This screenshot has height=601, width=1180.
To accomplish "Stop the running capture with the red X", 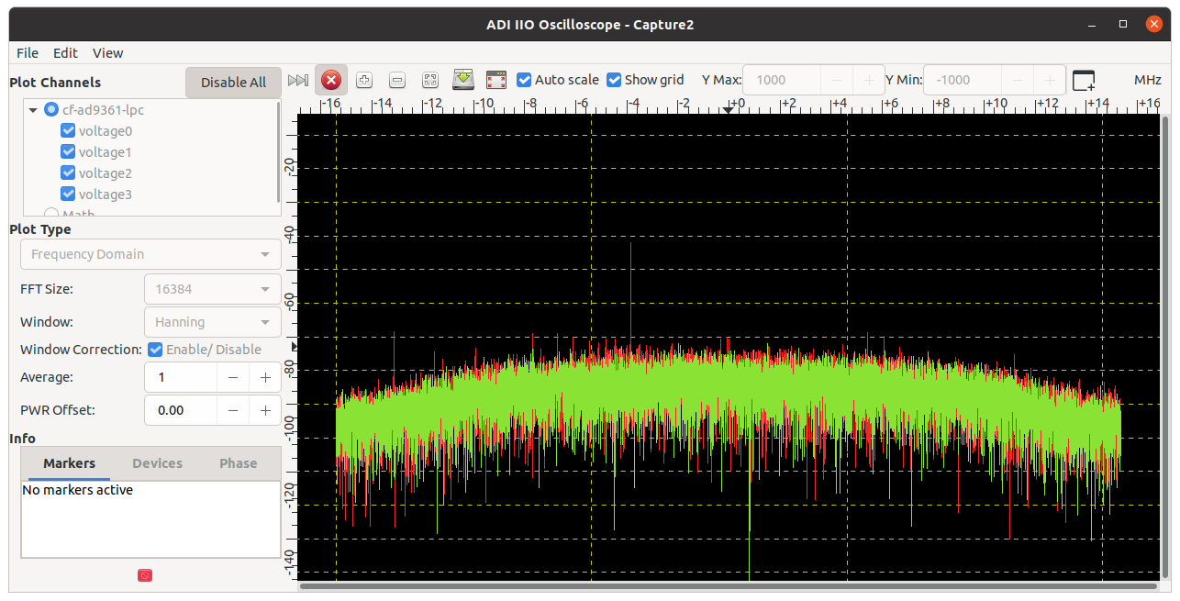I will pos(331,81).
